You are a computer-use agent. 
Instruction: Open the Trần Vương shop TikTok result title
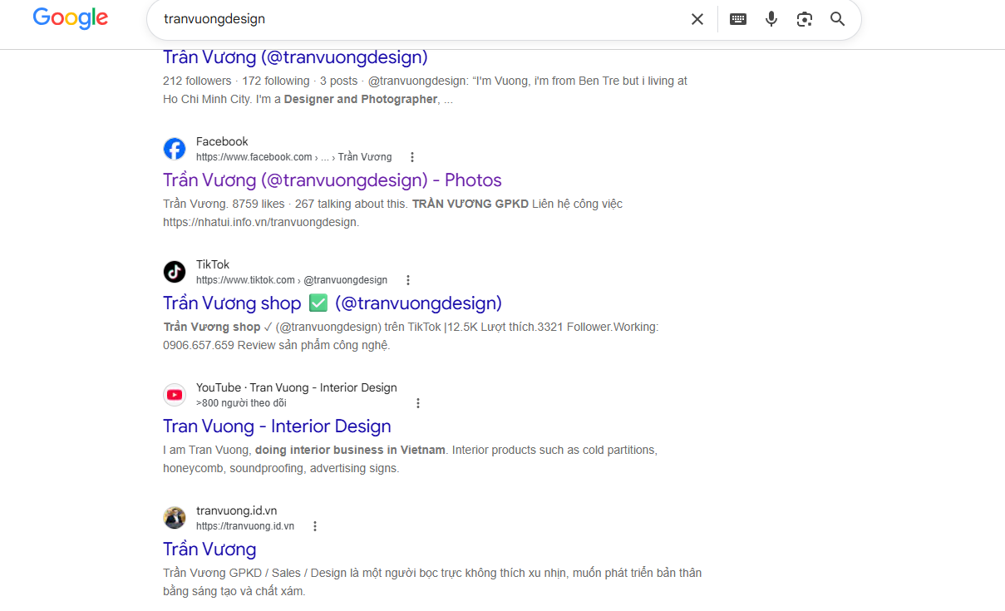333,303
